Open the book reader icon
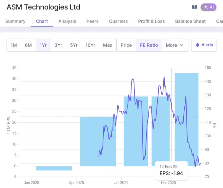Image resolution: width=223 pixels, height=188 pixels. 194,7
